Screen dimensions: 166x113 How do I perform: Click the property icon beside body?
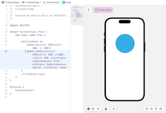click(64, 2)
